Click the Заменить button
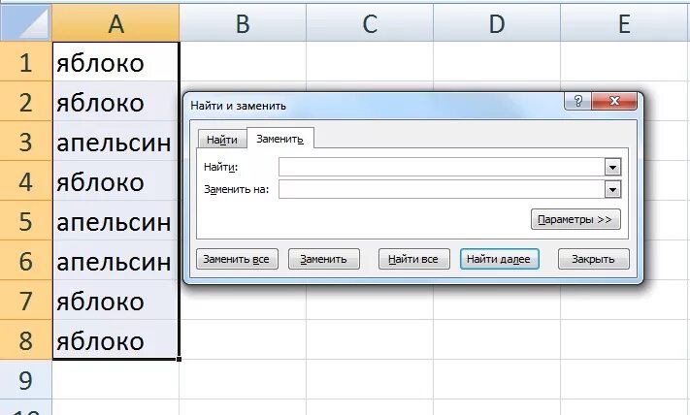Viewport: 690px width, 415px height. point(324,259)
